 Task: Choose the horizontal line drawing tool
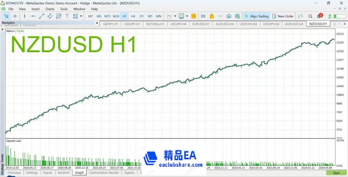pyautogui.click(x=33, y=16)
